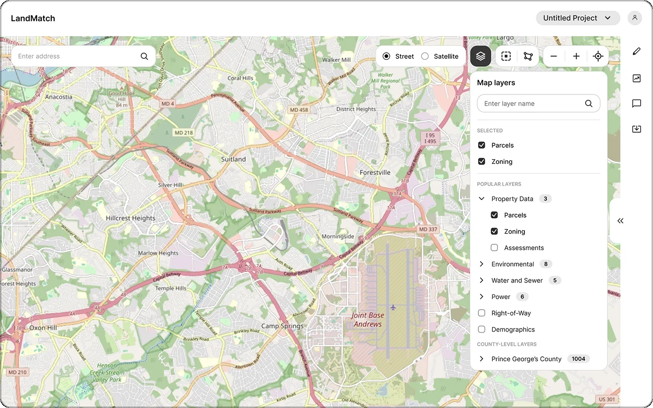This screenshot has height=408, width=653.
Task: Uncheck Parcels under Selected
Action: tap(482, 145)
